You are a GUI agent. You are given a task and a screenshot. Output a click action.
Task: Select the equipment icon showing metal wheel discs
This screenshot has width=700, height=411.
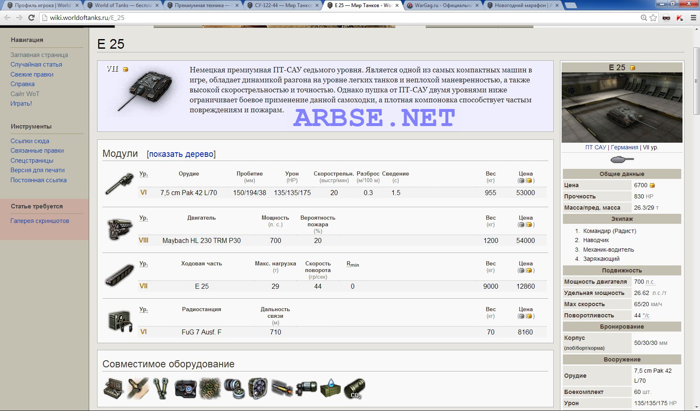234,389
